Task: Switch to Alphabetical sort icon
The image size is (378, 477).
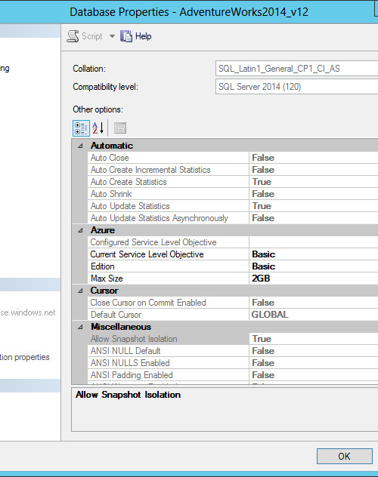Action: [98, 128]
